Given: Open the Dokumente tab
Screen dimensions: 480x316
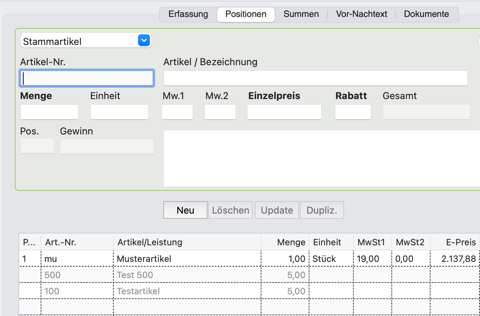Looking at the screenshot, I should tap(426, 14).
